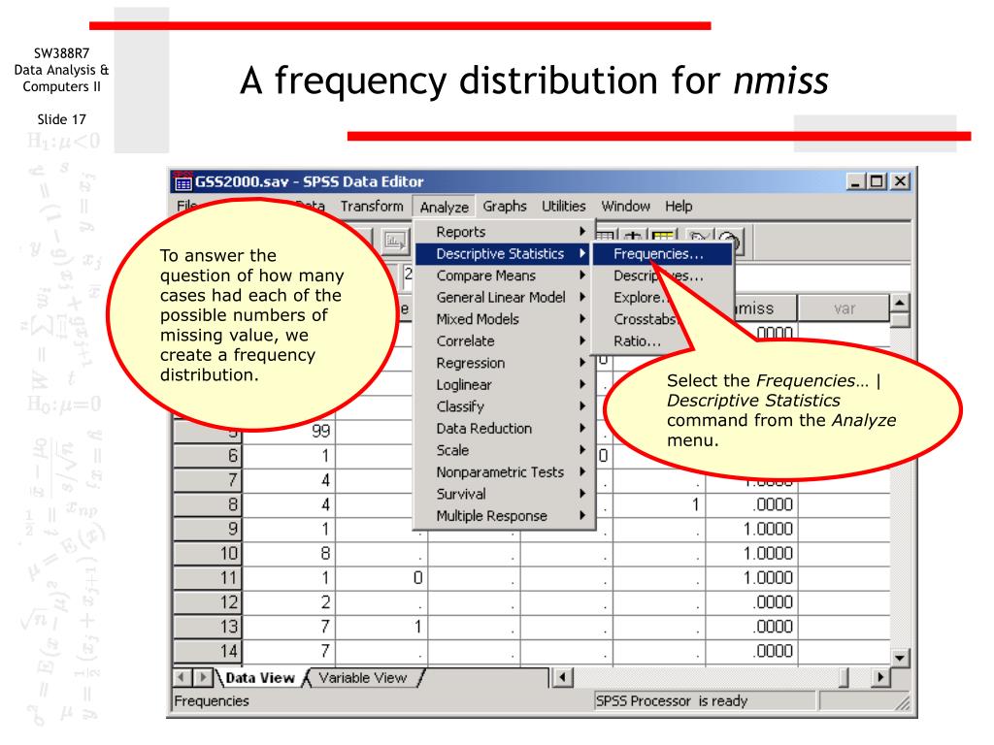Open the Help menu
Image resolution: width=994 pixels, height=745 pixels.
pyautogui.click(x=679, y=206)
